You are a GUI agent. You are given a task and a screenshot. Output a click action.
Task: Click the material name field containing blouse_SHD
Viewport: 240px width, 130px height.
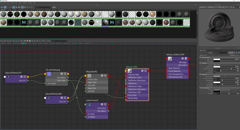[220, 53]
